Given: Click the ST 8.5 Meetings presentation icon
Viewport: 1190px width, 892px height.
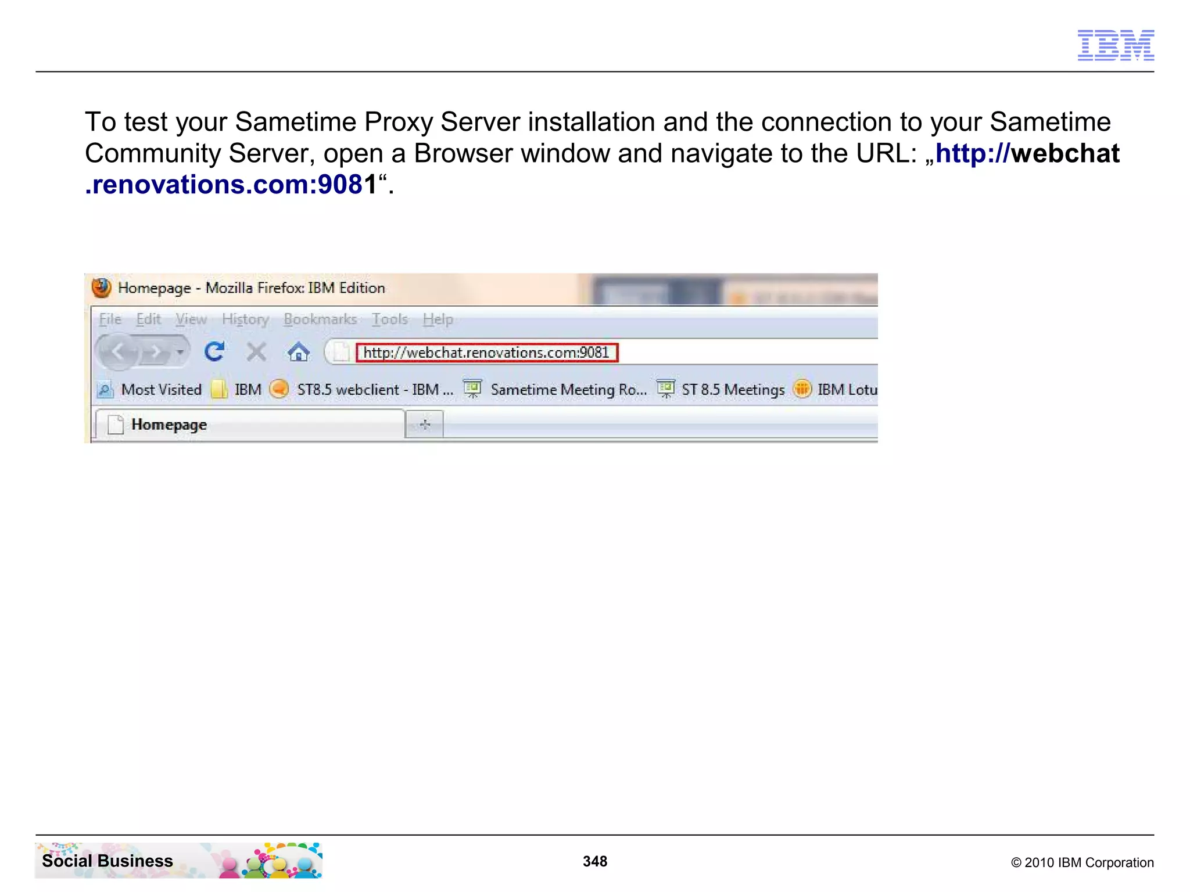Looking at the screenshot, I should click(666, 389).
